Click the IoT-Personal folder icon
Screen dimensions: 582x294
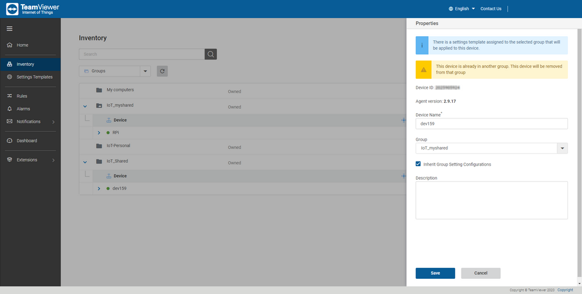coord(98,146)
